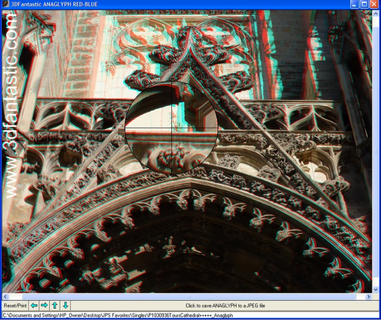Click the Reset/Print button
The width and height of the screenshot is (381, 320).
(x=15, y=305)
